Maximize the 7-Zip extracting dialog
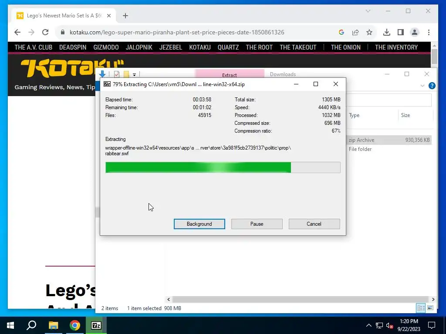446x334 pixels. coord(315,84)
